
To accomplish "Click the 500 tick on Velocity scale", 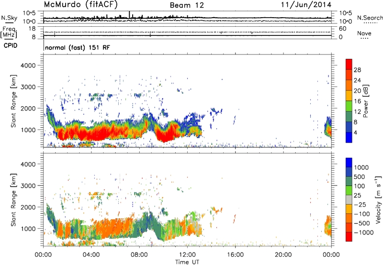I will coord(360,177).
